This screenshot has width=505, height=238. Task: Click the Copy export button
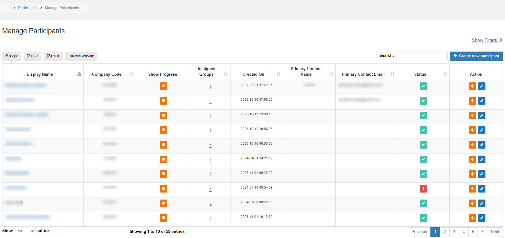pyautogui.click(x=12, y=56)
